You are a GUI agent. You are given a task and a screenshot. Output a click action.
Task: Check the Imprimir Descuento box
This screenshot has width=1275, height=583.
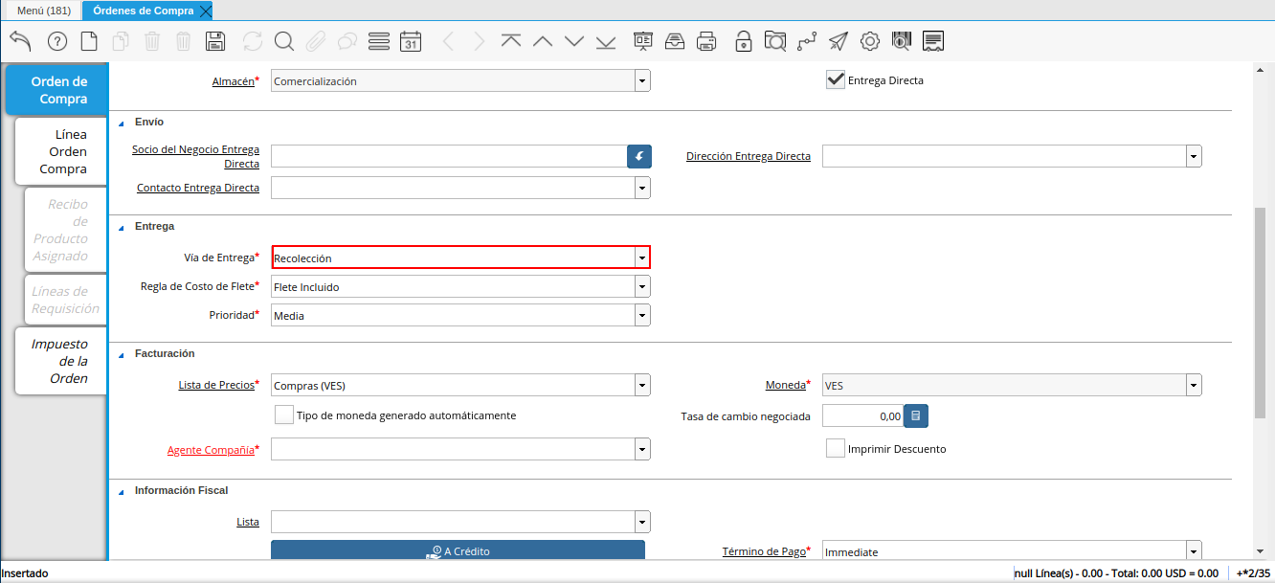point(835,448)
